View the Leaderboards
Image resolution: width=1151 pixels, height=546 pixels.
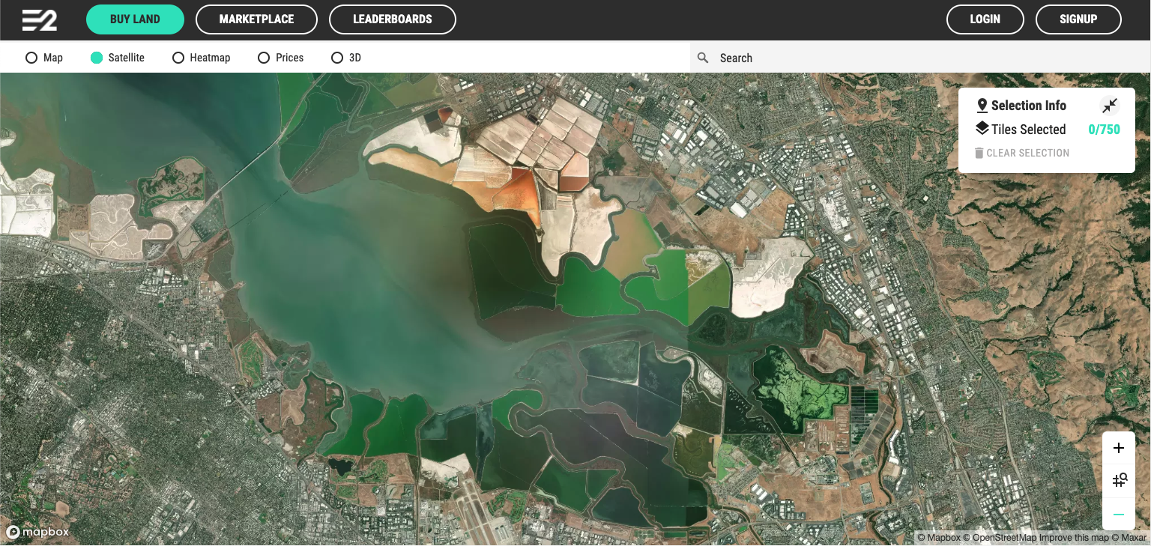click(393, 19)
